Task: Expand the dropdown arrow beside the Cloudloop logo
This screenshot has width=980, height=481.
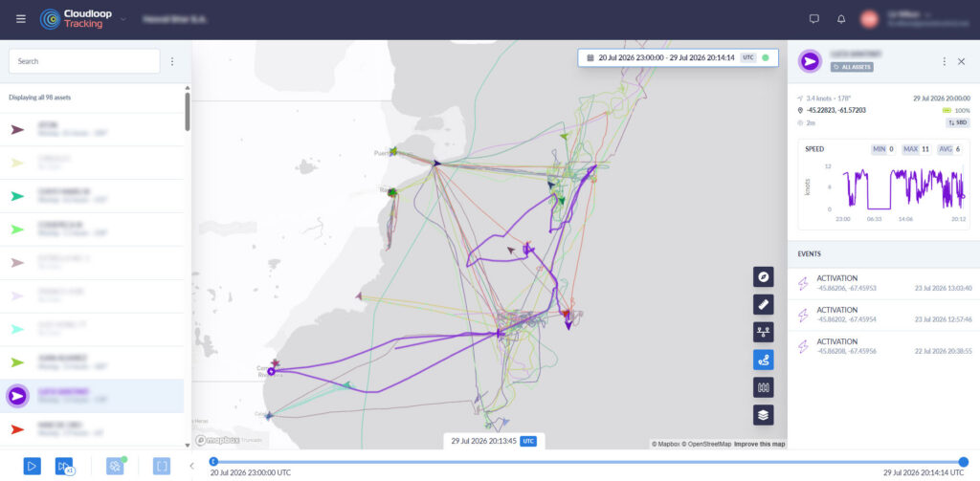Action: pos(123,19)
